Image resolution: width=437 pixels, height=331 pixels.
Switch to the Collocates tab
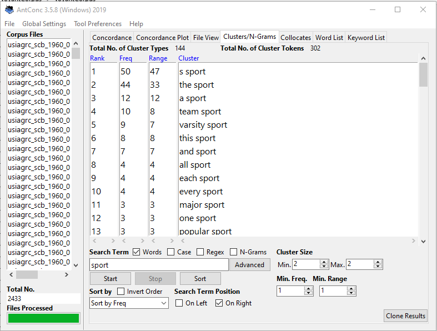coord(295,38)
